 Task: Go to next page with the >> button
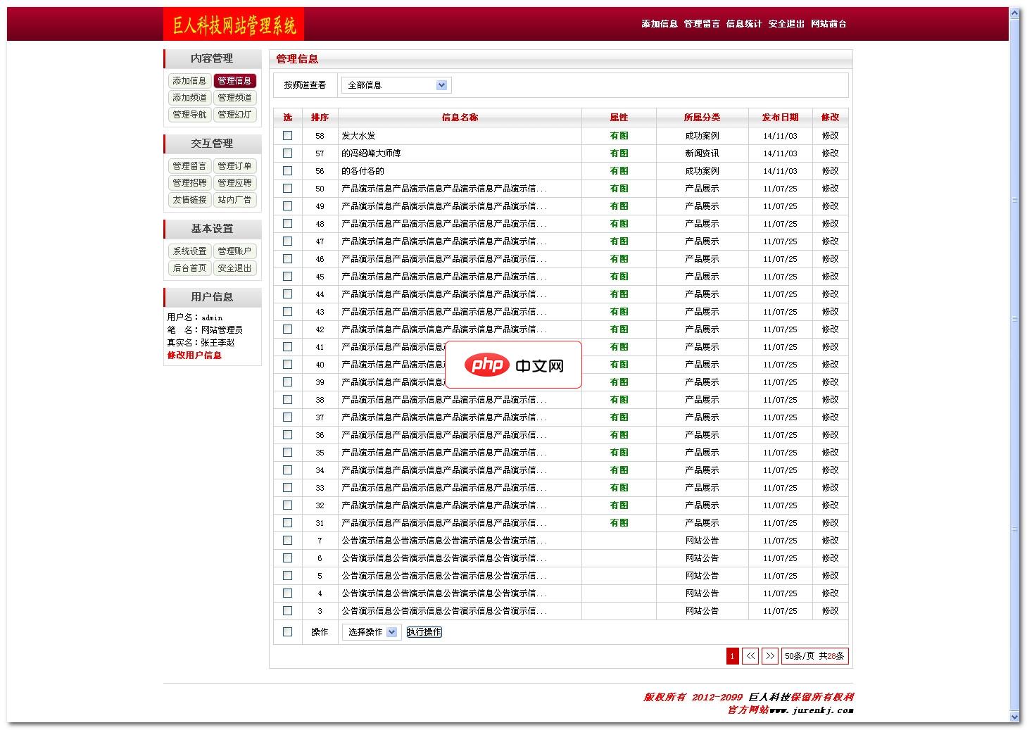point(770,656)
